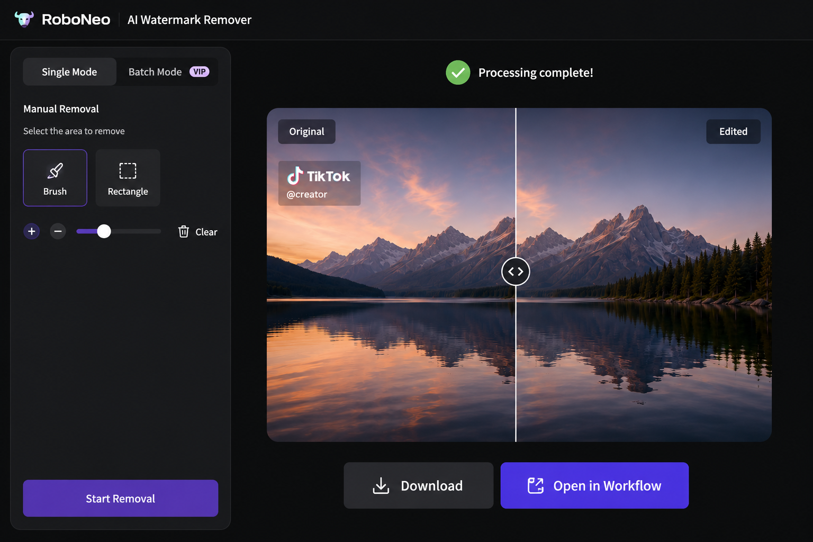Switch to Batch Mode tab
The height and width of the screenshot is (542, 813).
pos(168,72)
